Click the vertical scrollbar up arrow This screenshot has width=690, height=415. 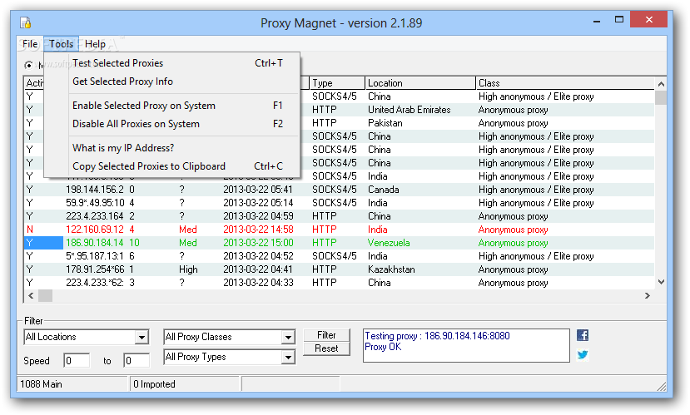[661, 83]
